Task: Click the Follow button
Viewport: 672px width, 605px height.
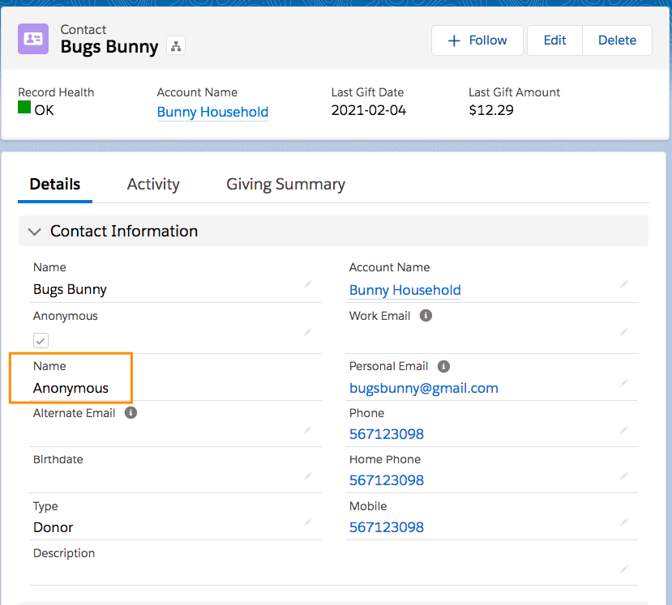Action: [x=477, y=40]
